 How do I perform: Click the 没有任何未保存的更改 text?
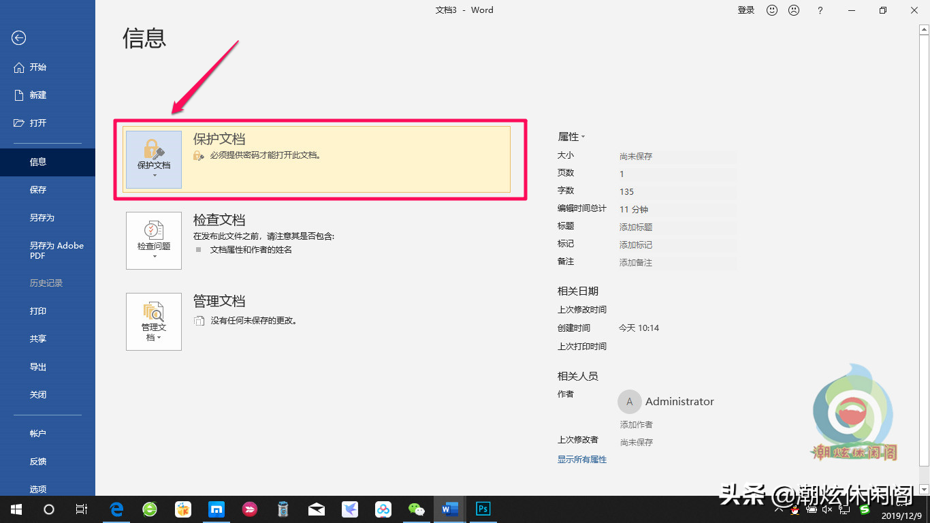pos(254,320)
